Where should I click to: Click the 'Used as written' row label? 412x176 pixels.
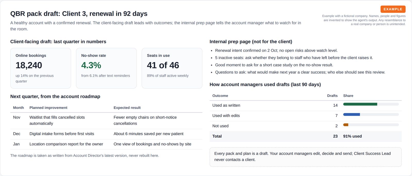point(226,105)
